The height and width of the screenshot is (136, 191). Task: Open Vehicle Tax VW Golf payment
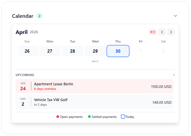[94, 102]
